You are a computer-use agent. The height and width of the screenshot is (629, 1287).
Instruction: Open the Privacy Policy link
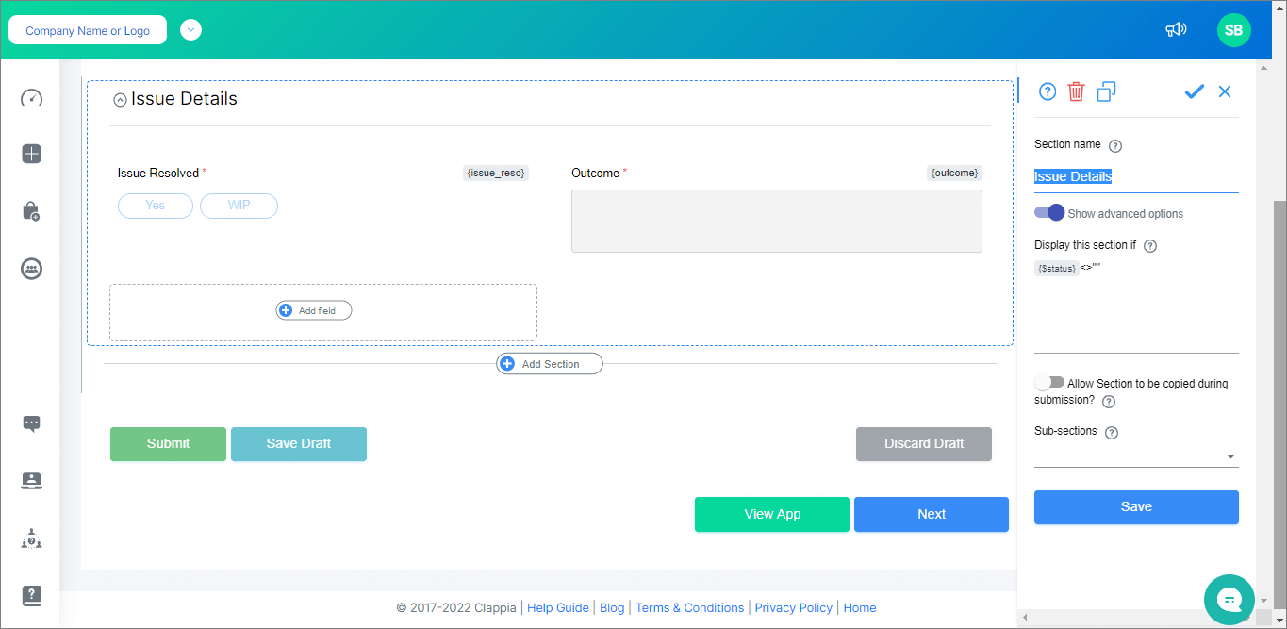point(793,607)
